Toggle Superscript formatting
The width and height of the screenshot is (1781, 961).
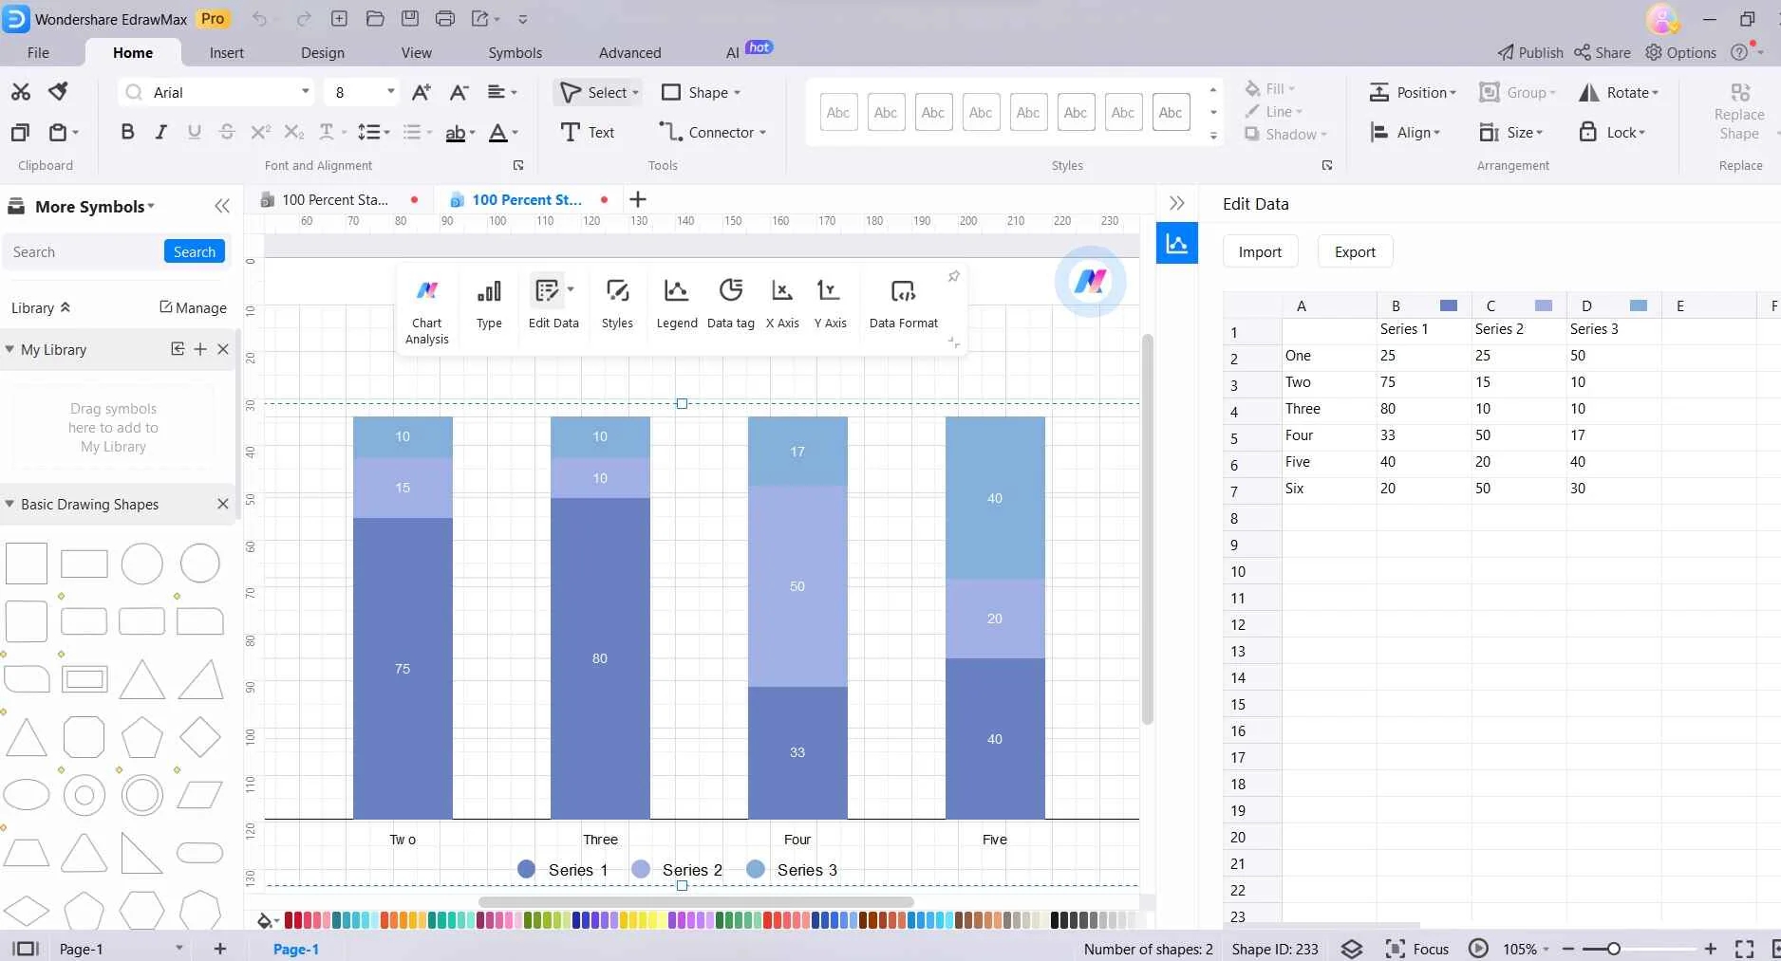tap(260, 133)
